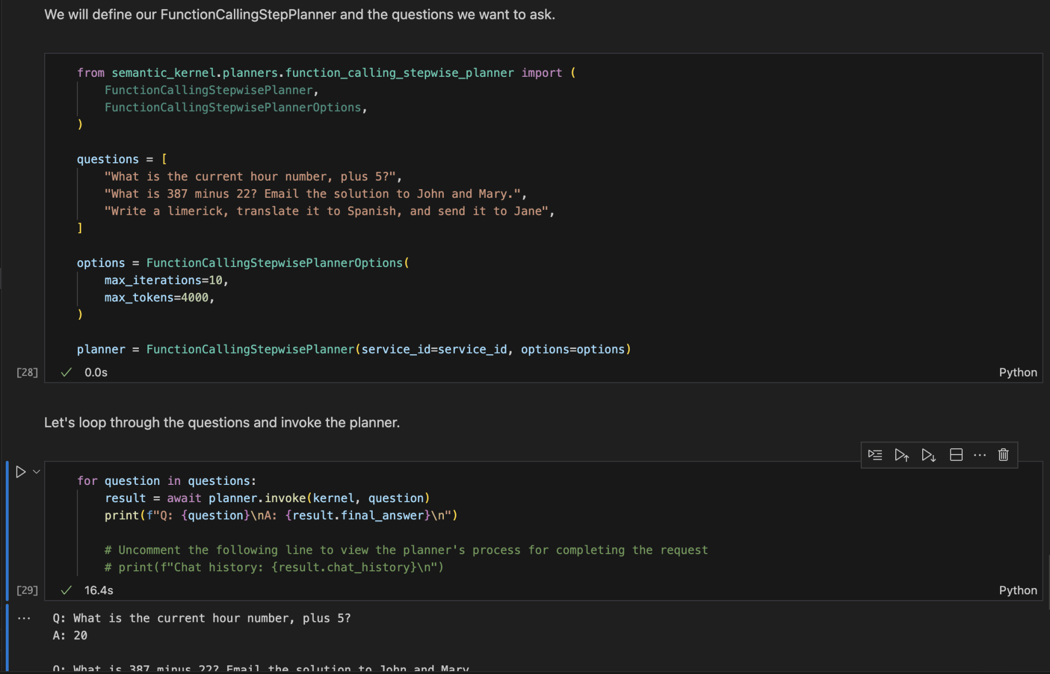Viewport: 1050px width, 674px height.
Task: Delete the cell with the trash icon
Action: coord(1003,455)
